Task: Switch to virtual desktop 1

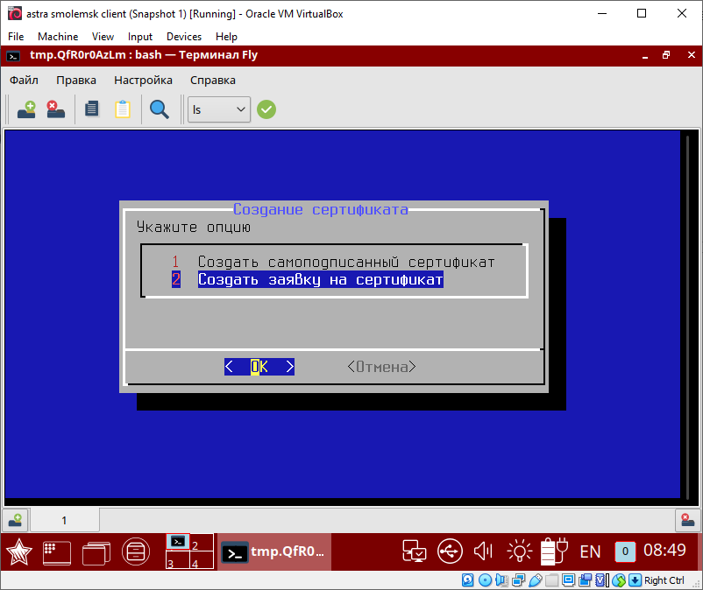Action: (x=178, y=542)
